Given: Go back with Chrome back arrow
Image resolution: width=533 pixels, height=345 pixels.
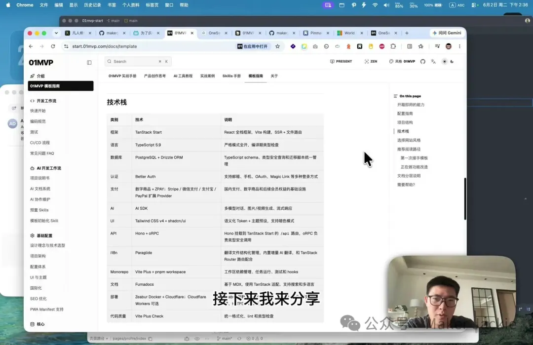Looking at the screenshot, I should point(31,46).
